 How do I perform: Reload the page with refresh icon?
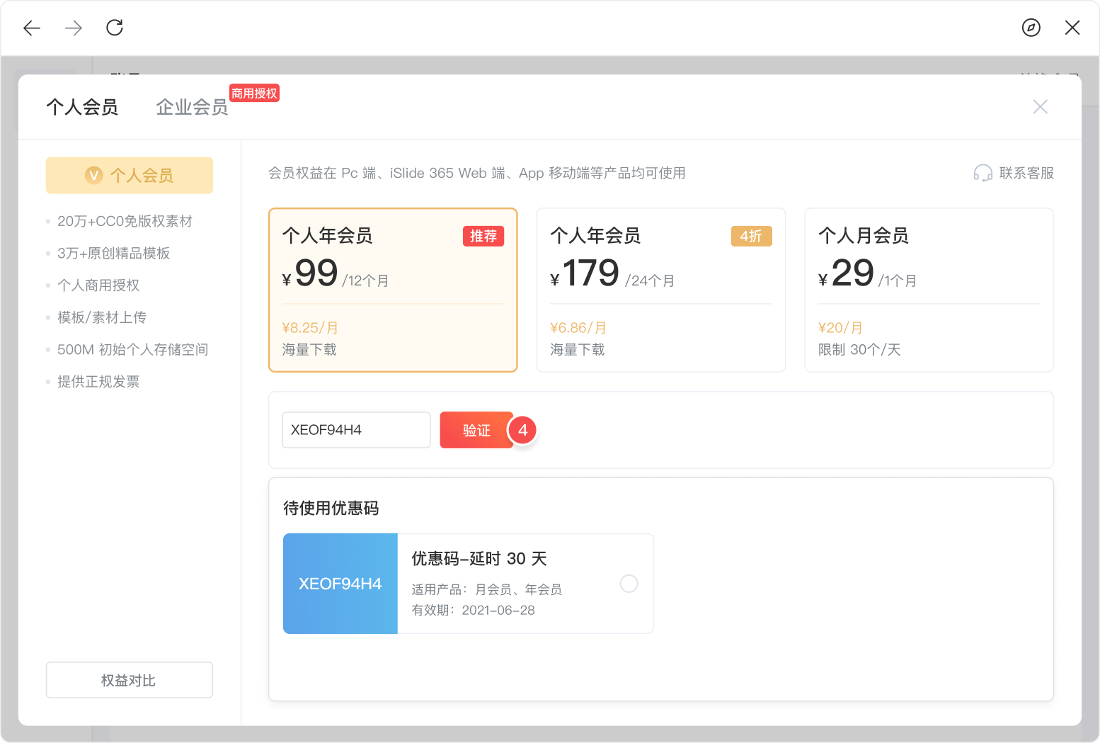pos(115,28)
